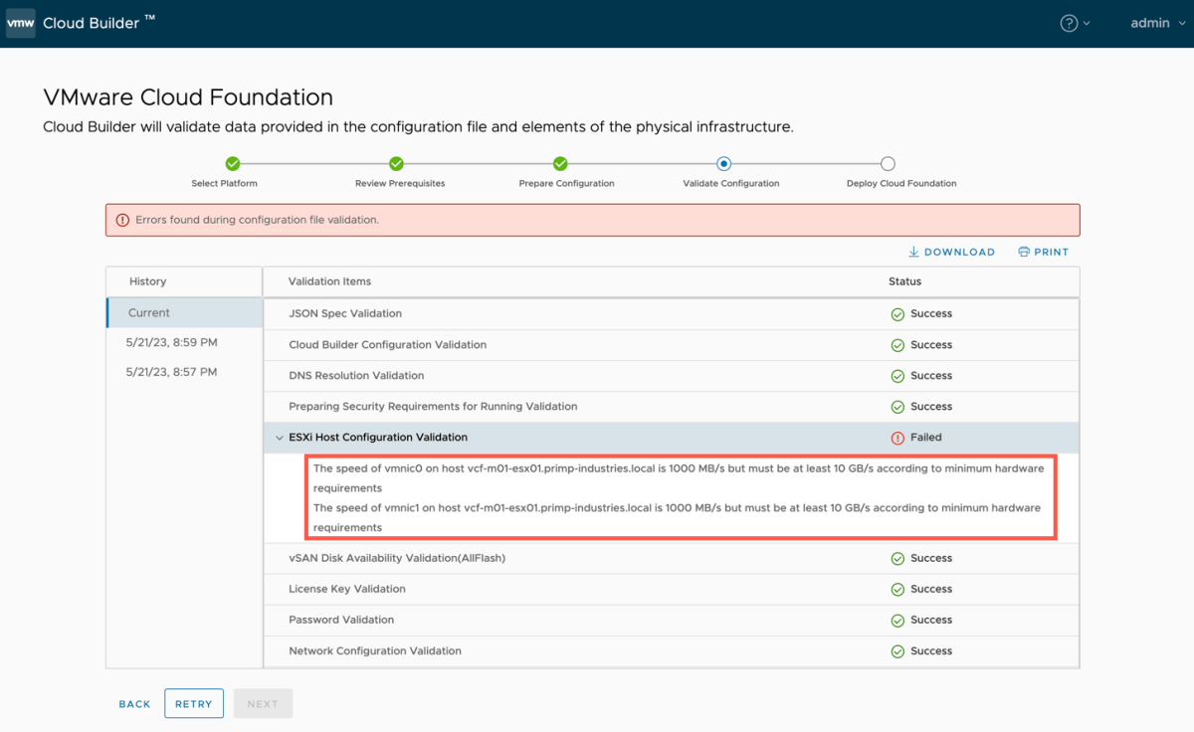The height and width of the screenshot is (732, 1194).
Task: Click the Select Platform step checkmark
Action: 233,164
